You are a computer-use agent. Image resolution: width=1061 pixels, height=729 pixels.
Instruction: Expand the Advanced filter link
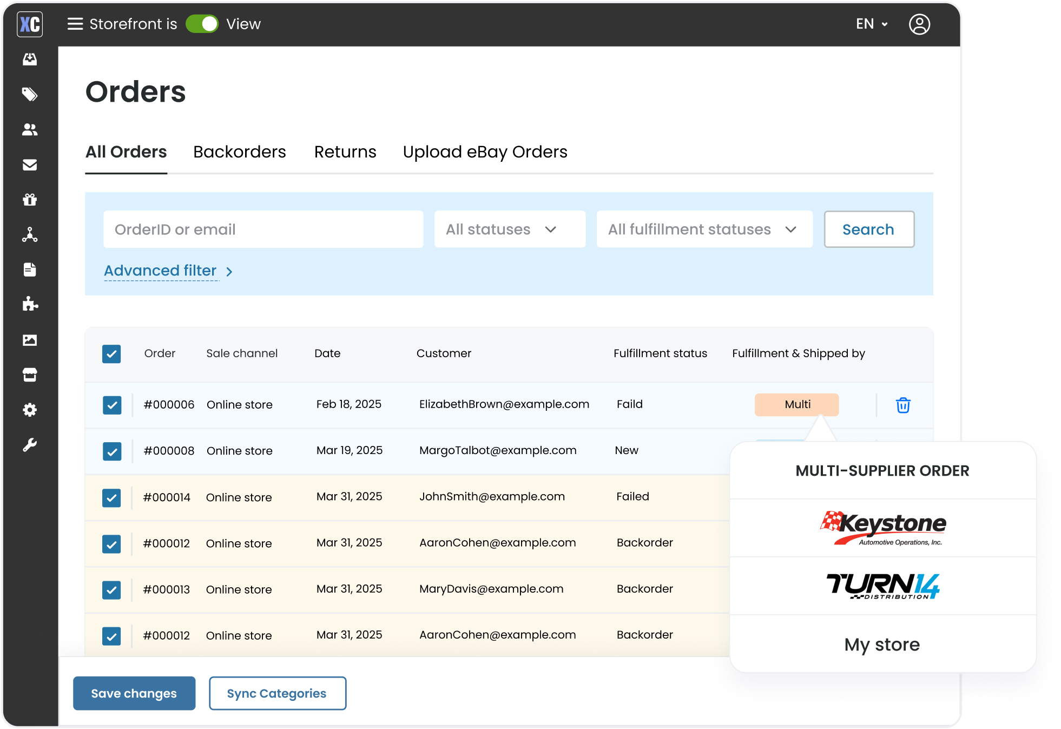click(160, 271)
